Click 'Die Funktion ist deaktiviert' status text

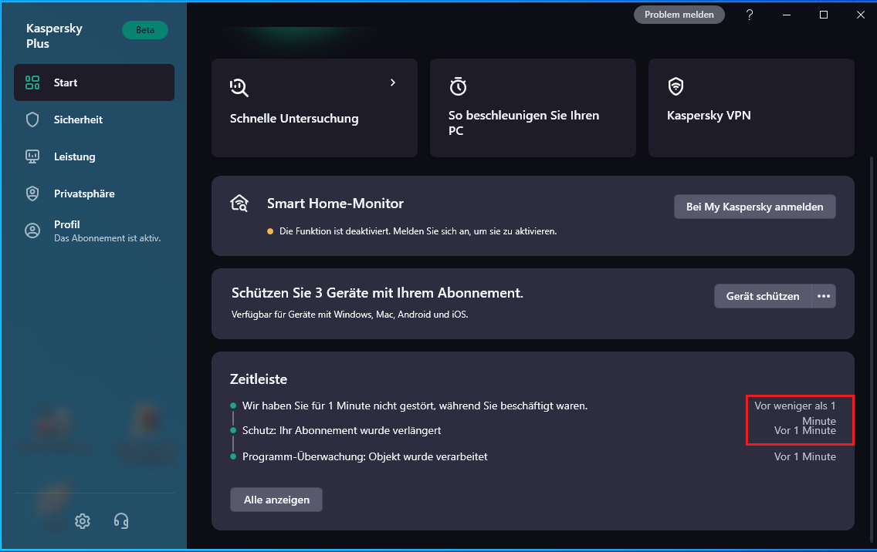(418, 231)
